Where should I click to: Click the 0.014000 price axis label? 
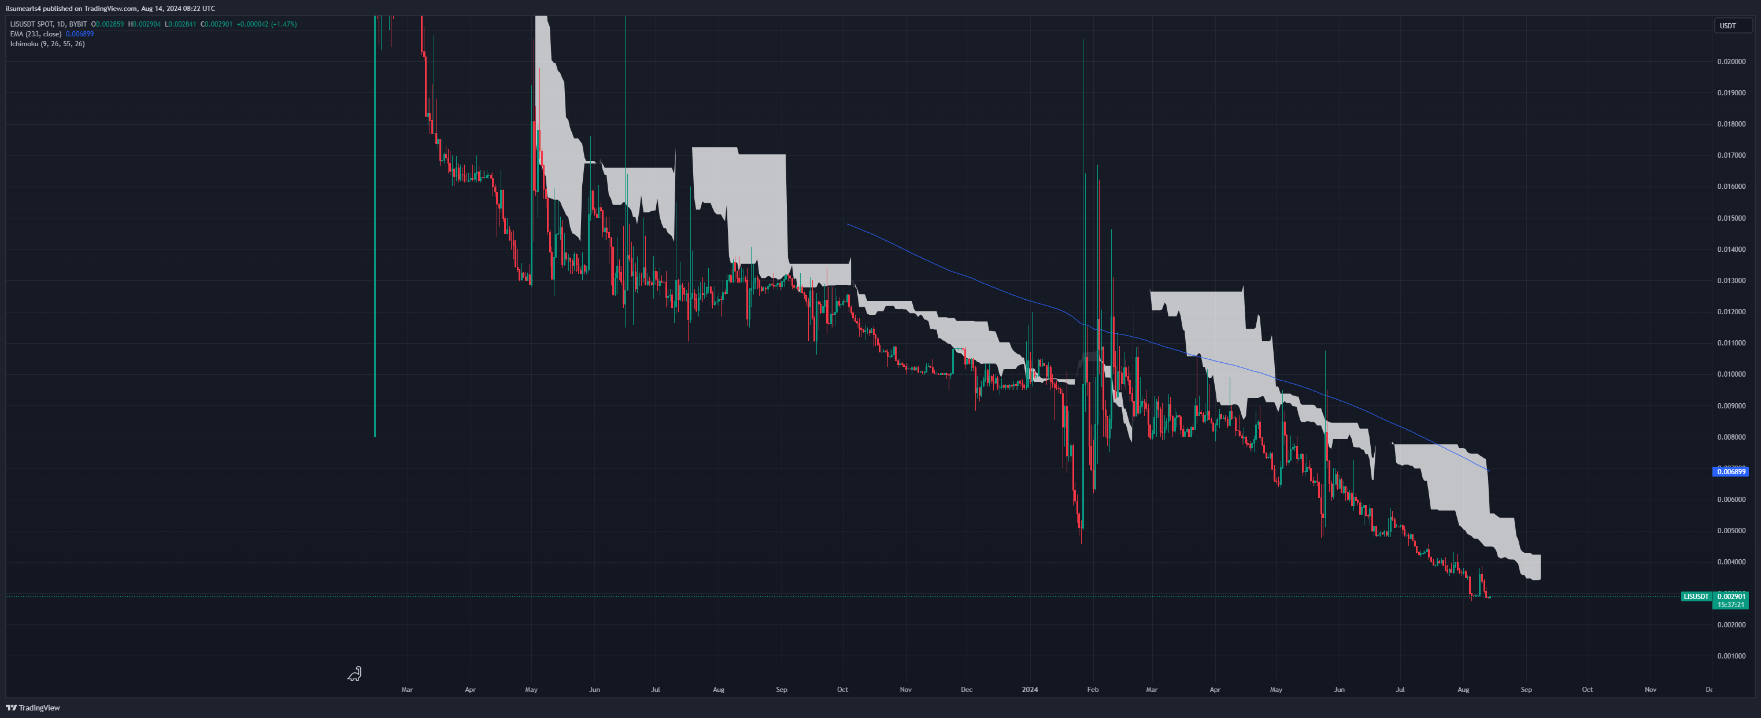tap(1731, 250)
